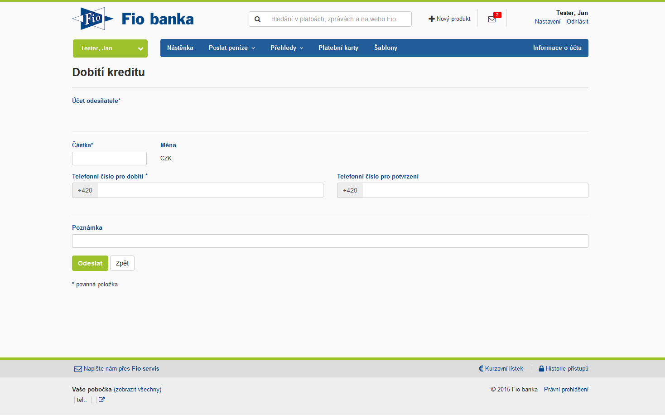
Task: Focus the search field Hledání v platbách
Action: pyautogui.click(x=339, y=19)
